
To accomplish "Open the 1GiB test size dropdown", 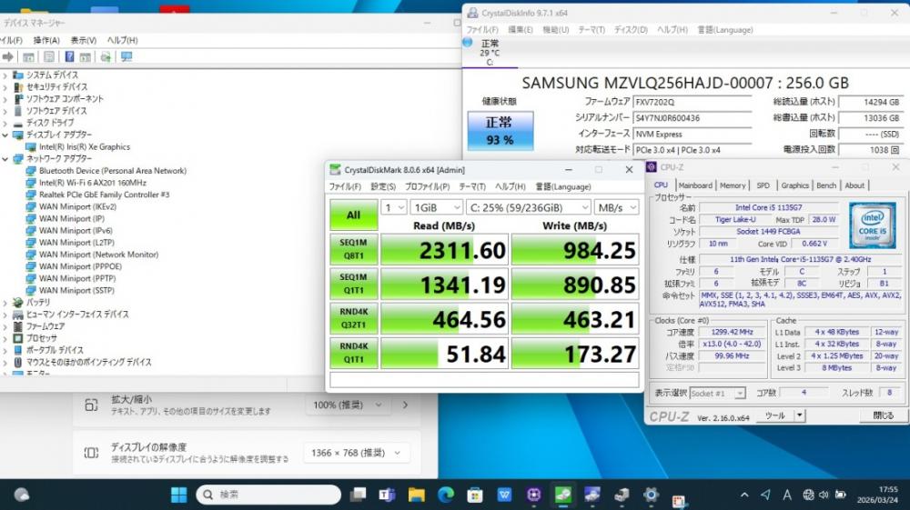I will point(435,207).
